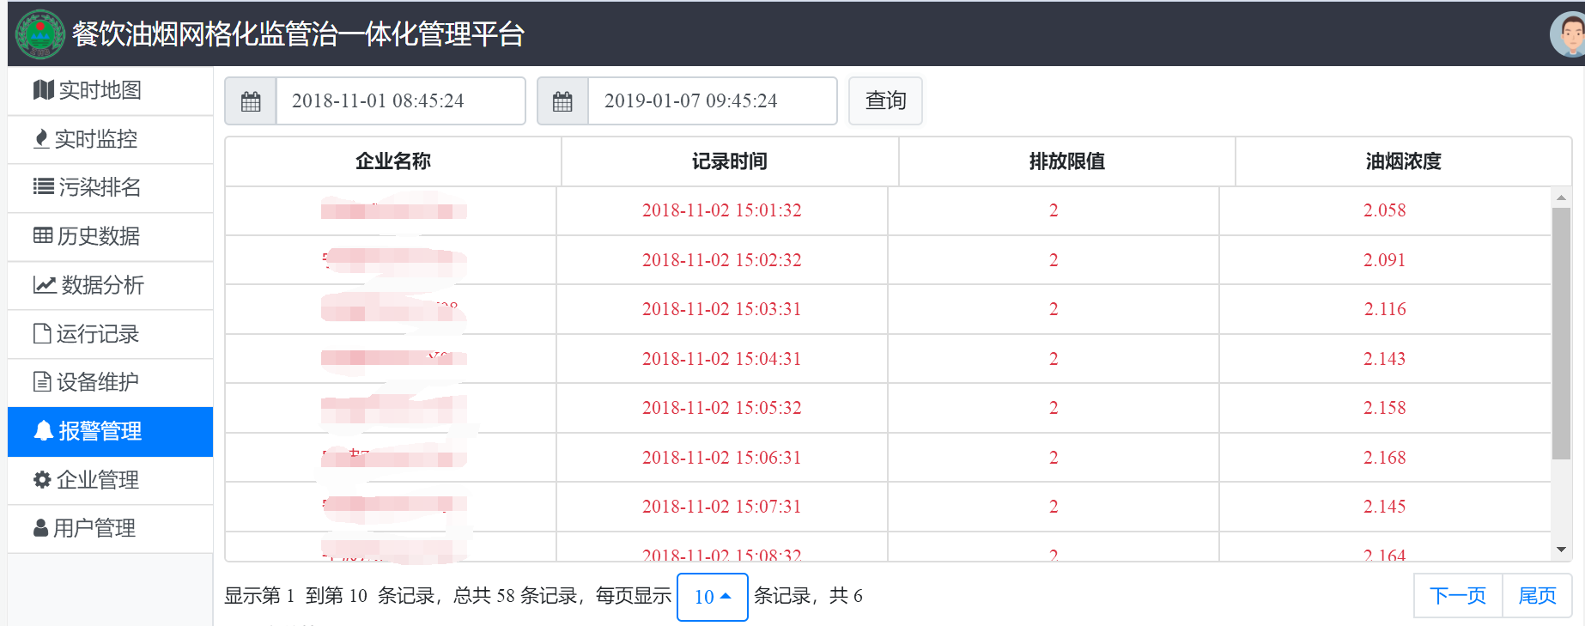Click the gear icon beside 企业管理

(x=42, y=480)
